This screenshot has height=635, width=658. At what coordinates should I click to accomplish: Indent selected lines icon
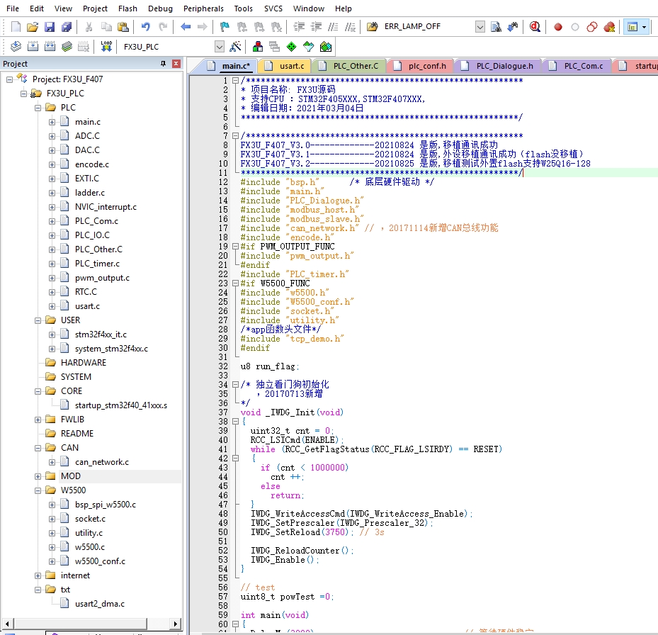pyautogui.click(x=299, y=27)
